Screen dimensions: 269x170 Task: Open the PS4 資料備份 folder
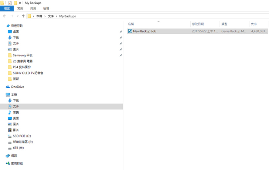pos(22,67)
